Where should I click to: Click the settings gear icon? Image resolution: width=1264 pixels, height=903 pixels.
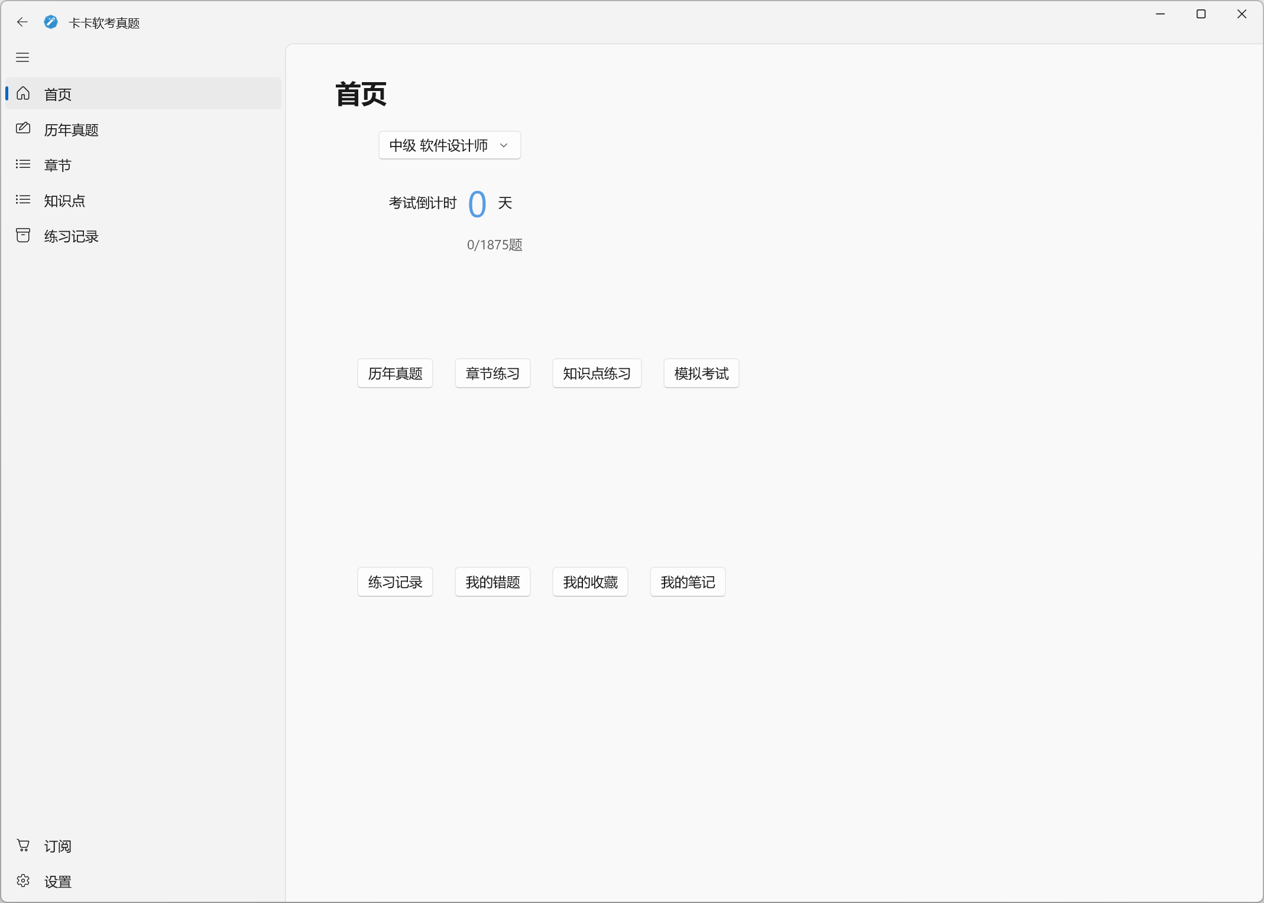pos(23,881)
